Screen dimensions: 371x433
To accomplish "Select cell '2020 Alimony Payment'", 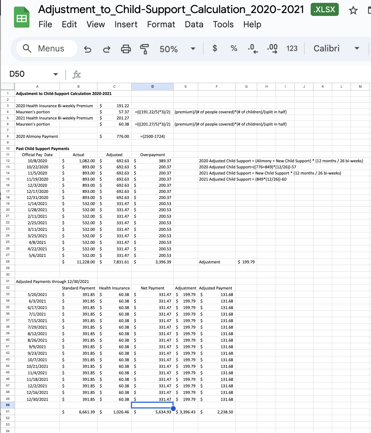I will (x=37, y=137).
